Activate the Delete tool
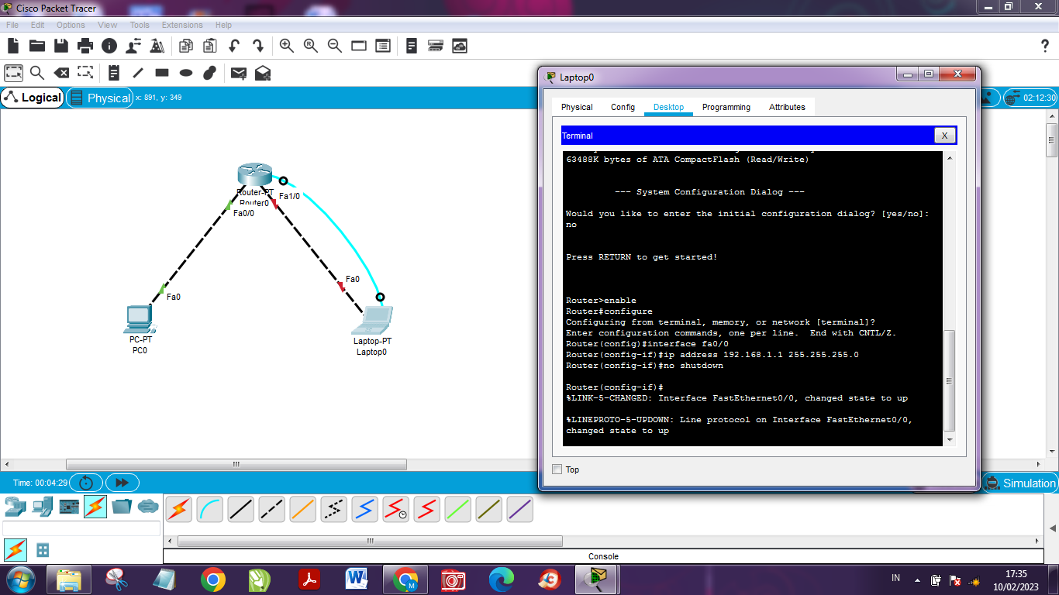The image size is (1059, 595). (x=61, y=73)
